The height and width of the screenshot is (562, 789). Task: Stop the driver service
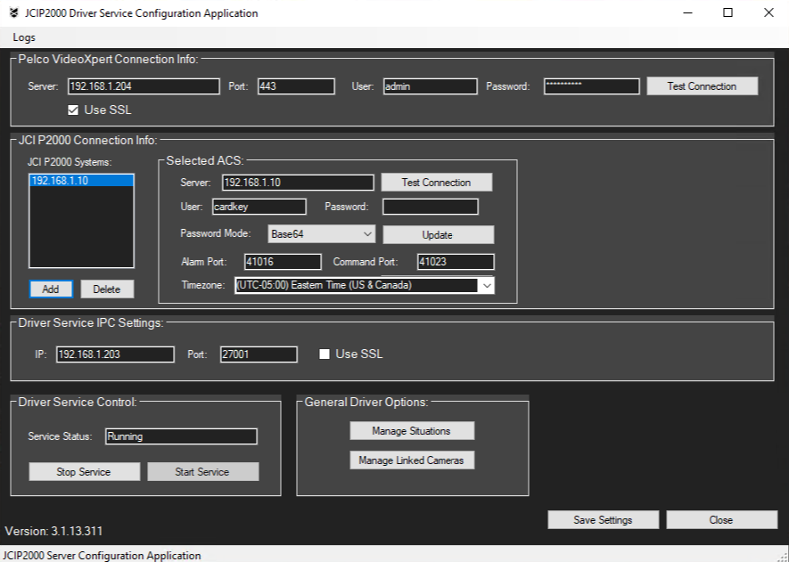[x=84, y=470]
